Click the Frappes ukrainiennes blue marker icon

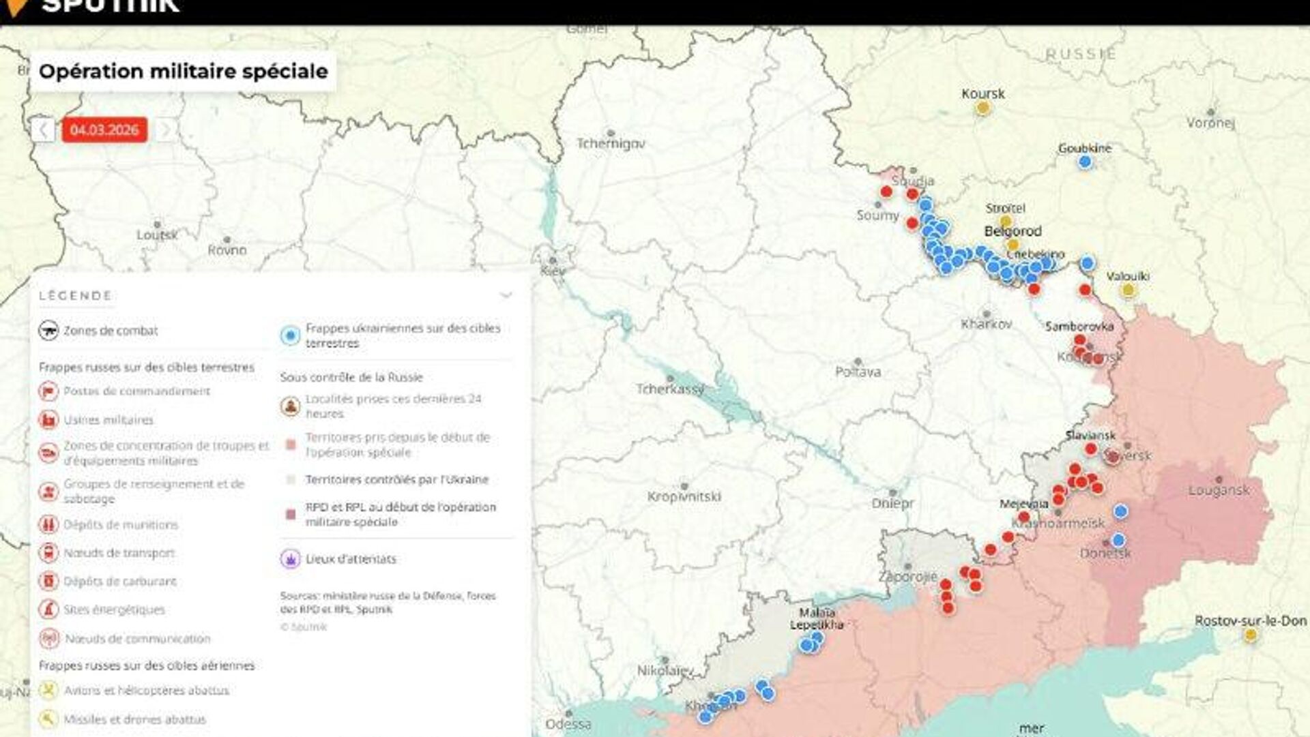[x=291, y=335]
